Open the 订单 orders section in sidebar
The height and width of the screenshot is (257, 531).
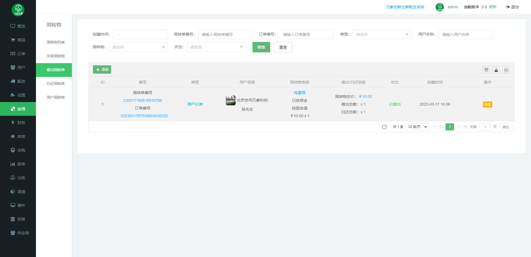(x=18, y=54)
